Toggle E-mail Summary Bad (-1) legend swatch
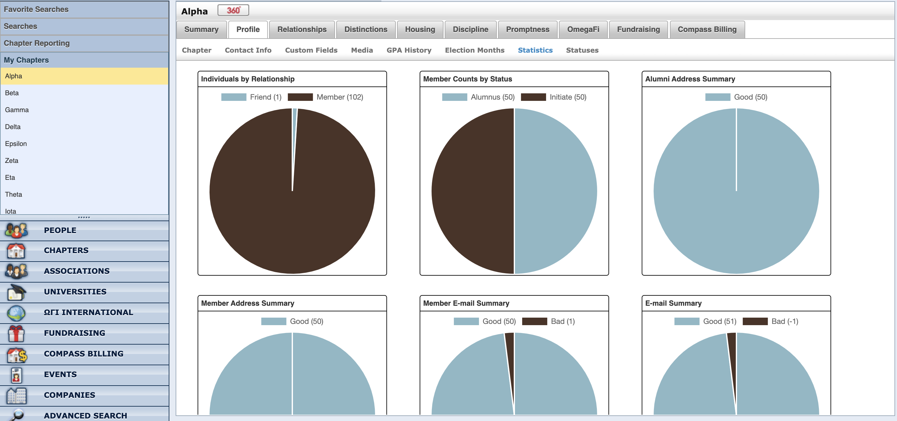The width and height of the screenshot is (897, 421). [x=755, y=321]
